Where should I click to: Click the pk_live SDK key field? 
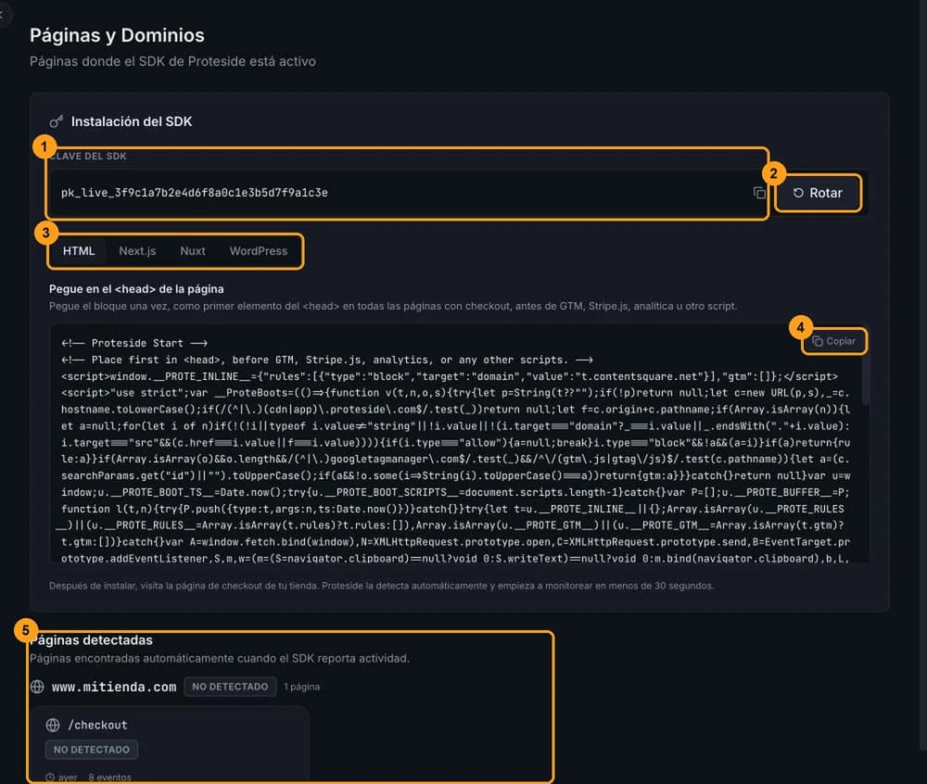pyautogui.click(x=408, y=193)
